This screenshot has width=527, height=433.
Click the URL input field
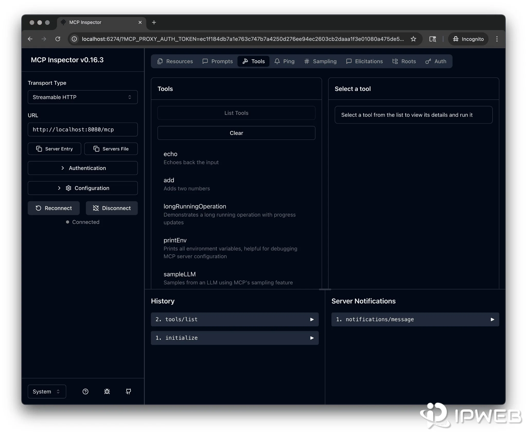tap(83, 129)
